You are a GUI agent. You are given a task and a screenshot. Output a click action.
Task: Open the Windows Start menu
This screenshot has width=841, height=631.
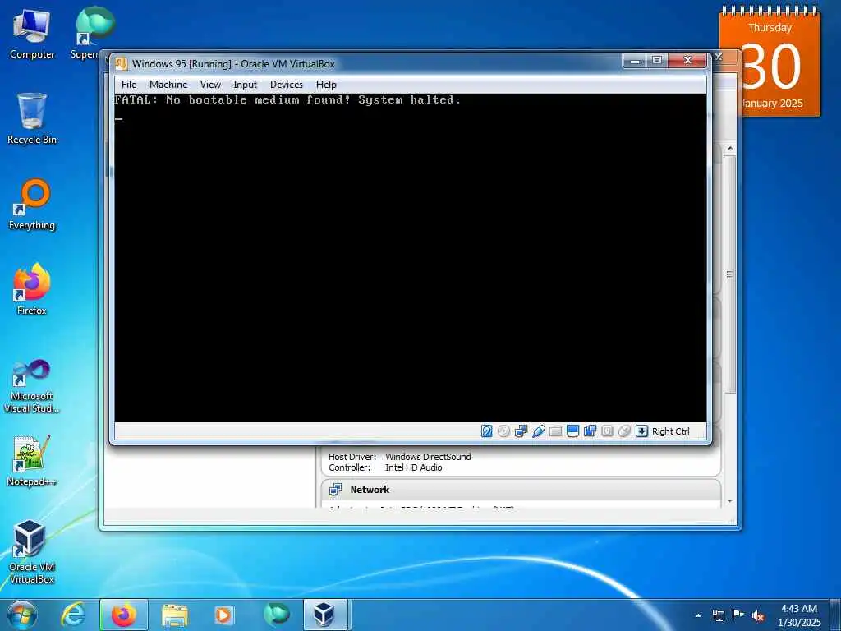click(x=22, y=615)
